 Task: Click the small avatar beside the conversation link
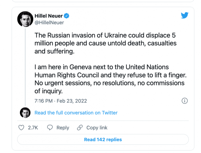click(x=25, y=113)
